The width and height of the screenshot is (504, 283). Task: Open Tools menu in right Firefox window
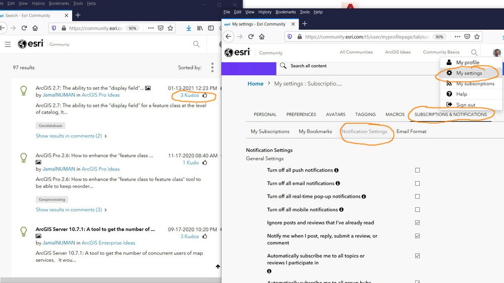click(305, 12)
